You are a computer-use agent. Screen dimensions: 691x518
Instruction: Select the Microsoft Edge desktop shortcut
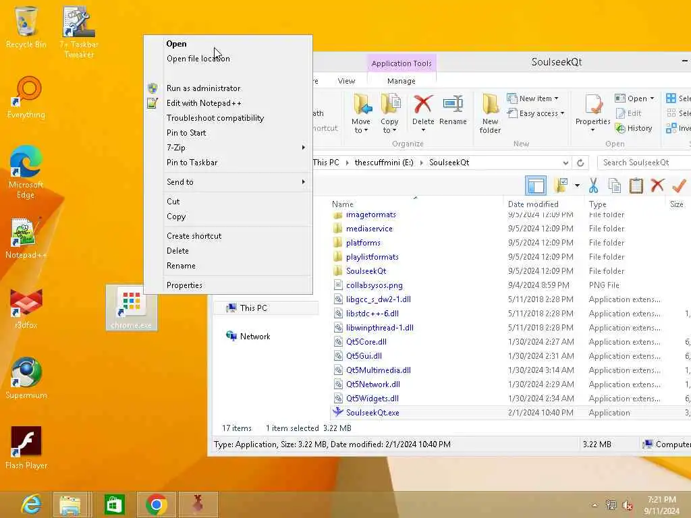click(26, 172)
